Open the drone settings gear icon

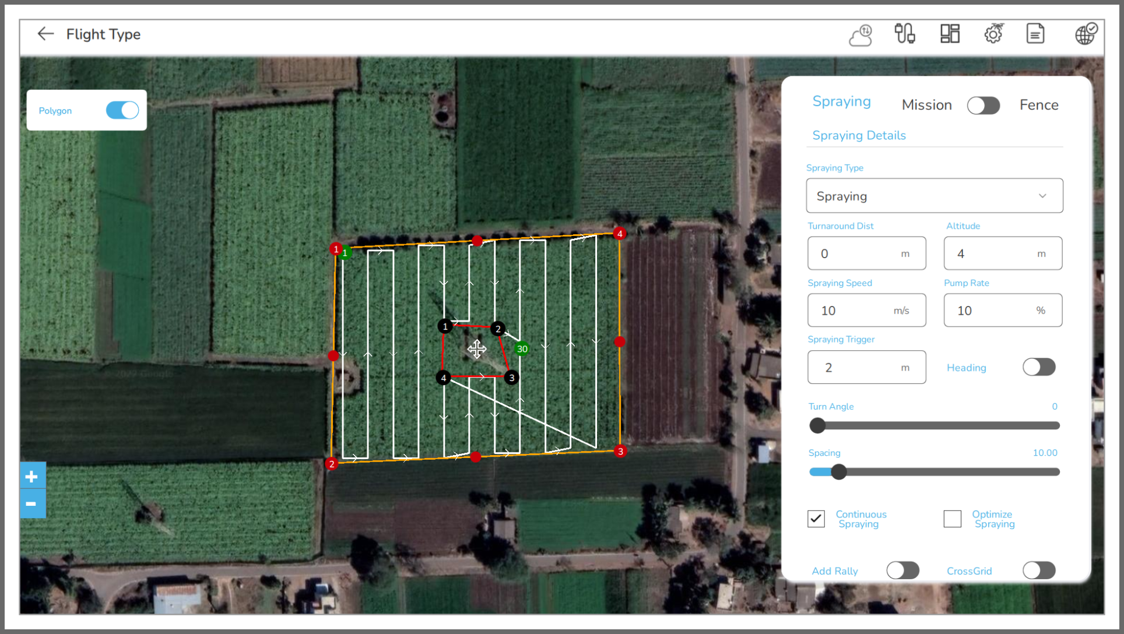(x=994, y=34)
